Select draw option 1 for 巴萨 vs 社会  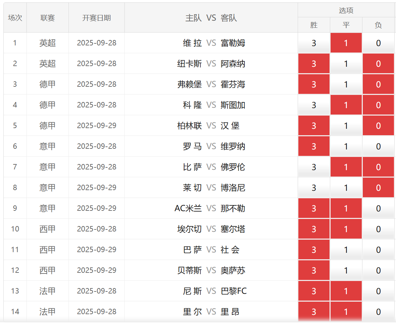[346, 250]
